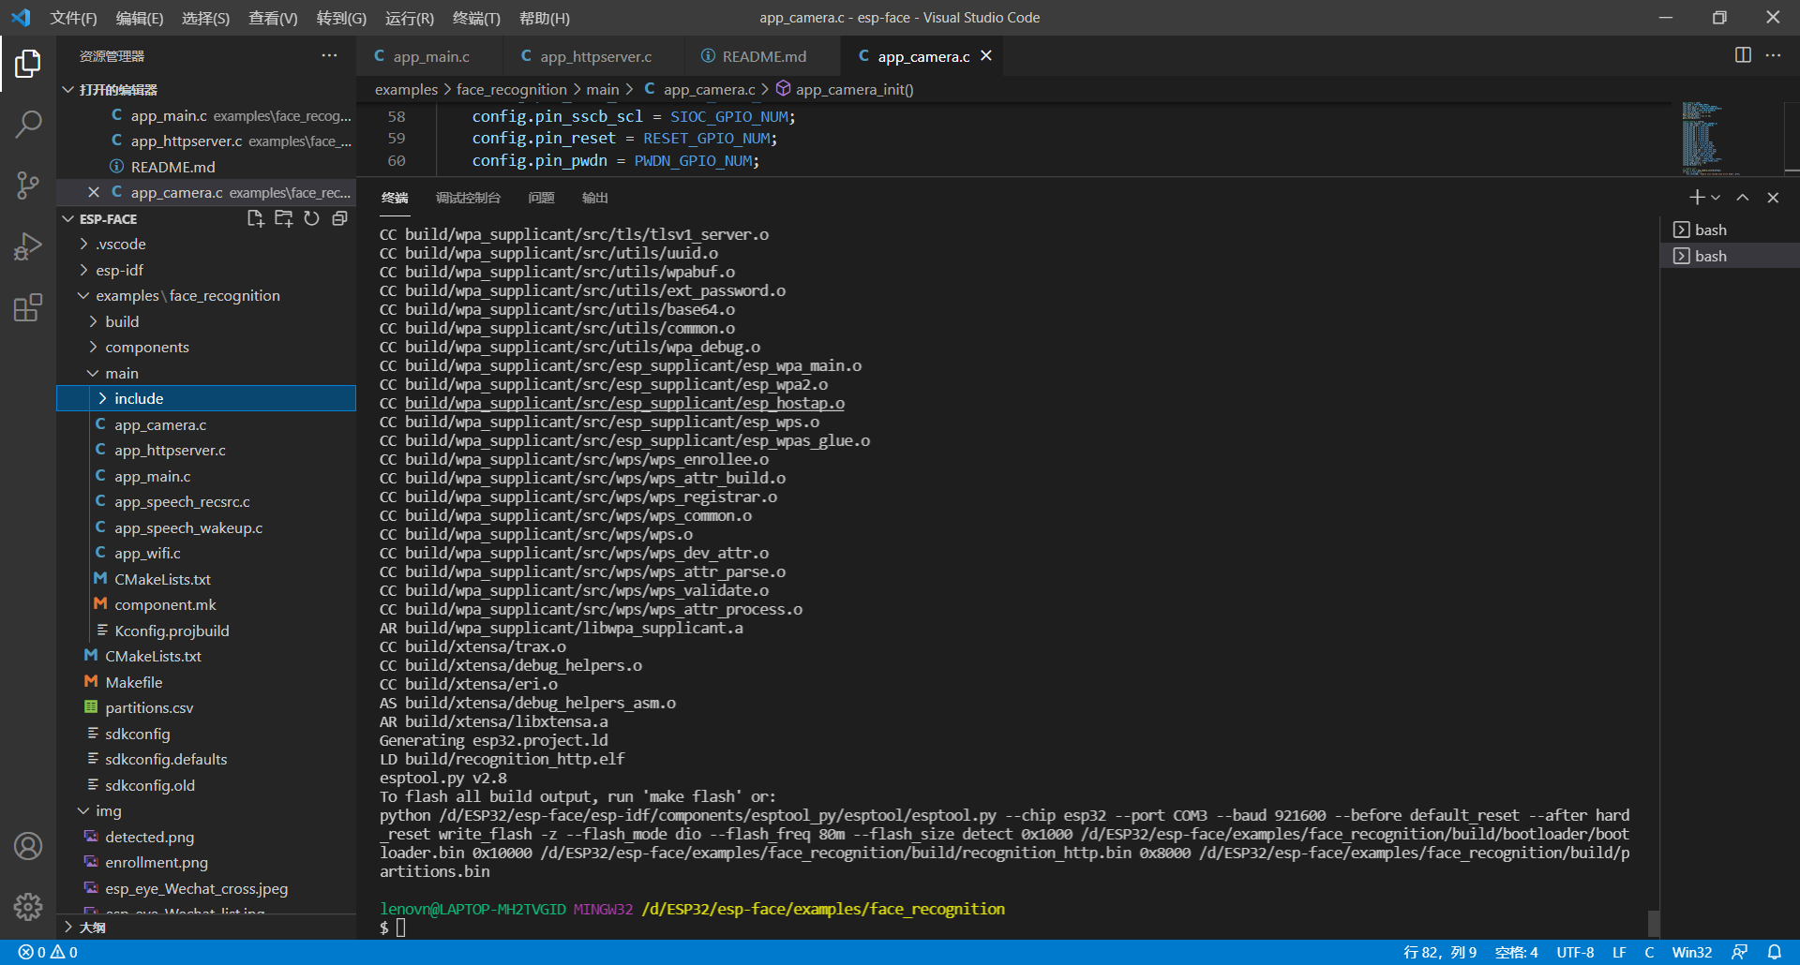Click the feedback icon in status bar
Screen dimensions: 1800x965
pyautogui.click(x=1739, y=952)
